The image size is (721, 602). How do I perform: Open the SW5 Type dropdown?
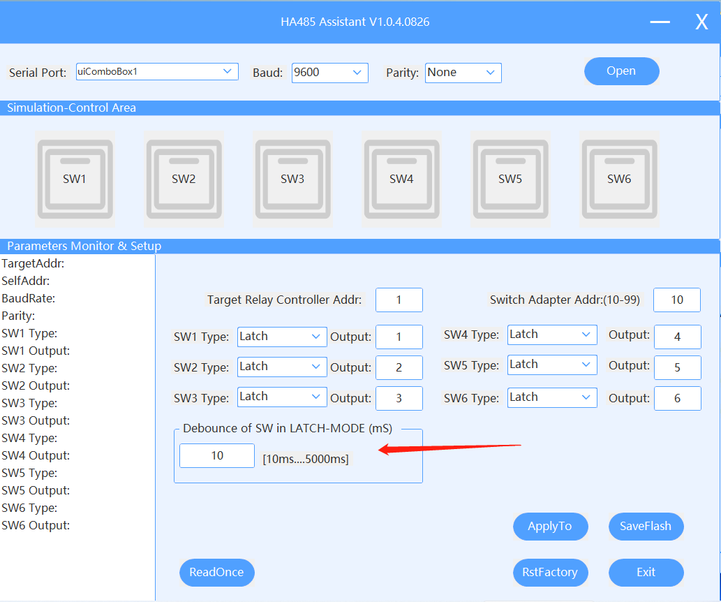click(x=552, y=365)
